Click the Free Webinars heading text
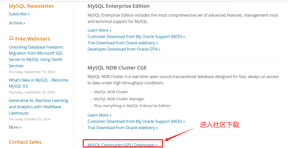 (x=33, y=39)
